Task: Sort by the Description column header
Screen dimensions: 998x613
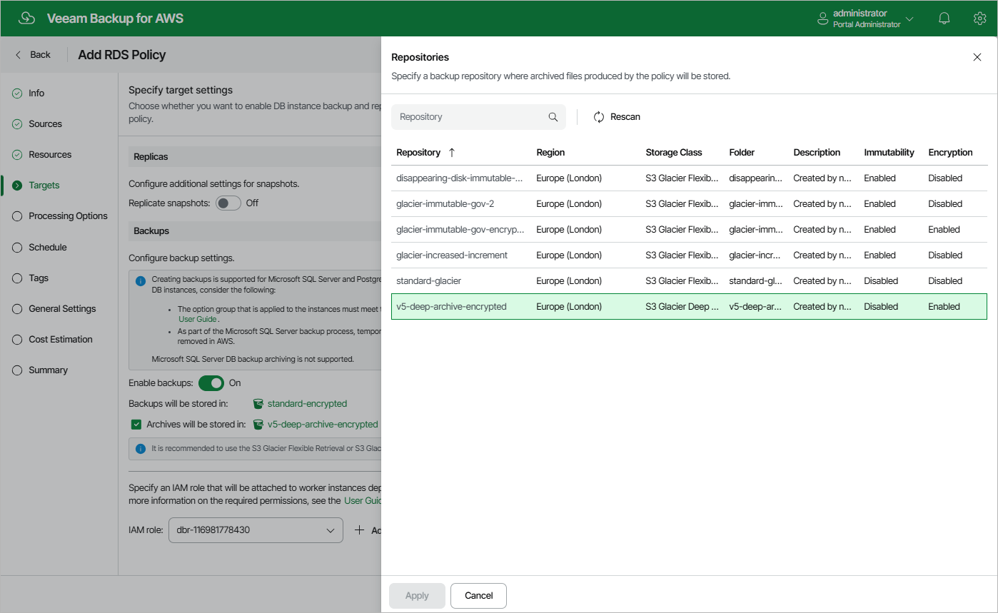Action: click(817, 153)
